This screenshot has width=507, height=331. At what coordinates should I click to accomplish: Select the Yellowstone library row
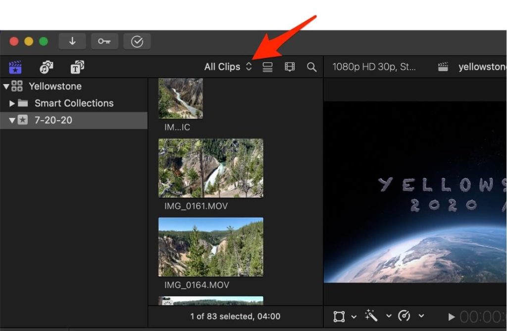(x=74, y=86)
